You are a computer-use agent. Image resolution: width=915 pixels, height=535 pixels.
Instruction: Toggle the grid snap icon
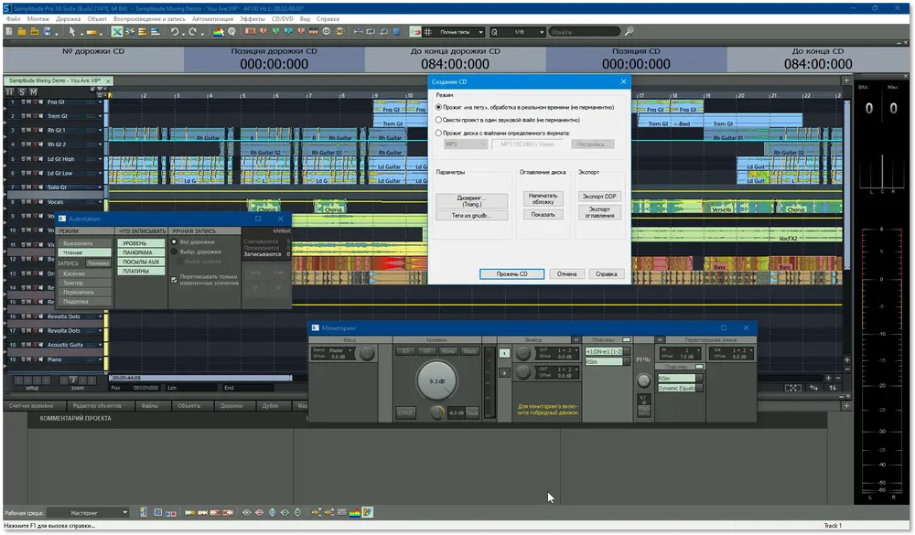click(x=427, y=31)
